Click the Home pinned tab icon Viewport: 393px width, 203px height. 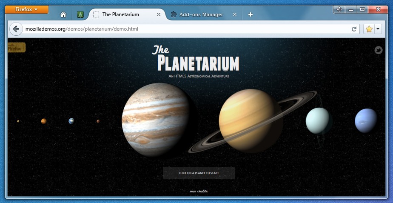63,14
